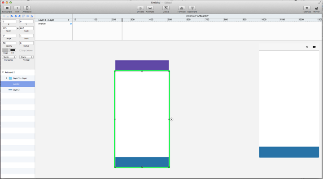Open the Drivers panel
The image size is (323, 179).
point(140,8)
